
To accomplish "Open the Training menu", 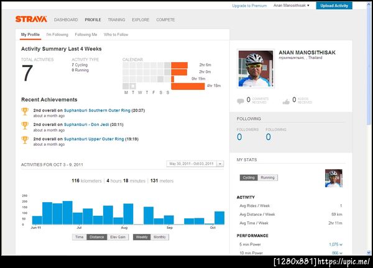I will click(x=116, y=20).
